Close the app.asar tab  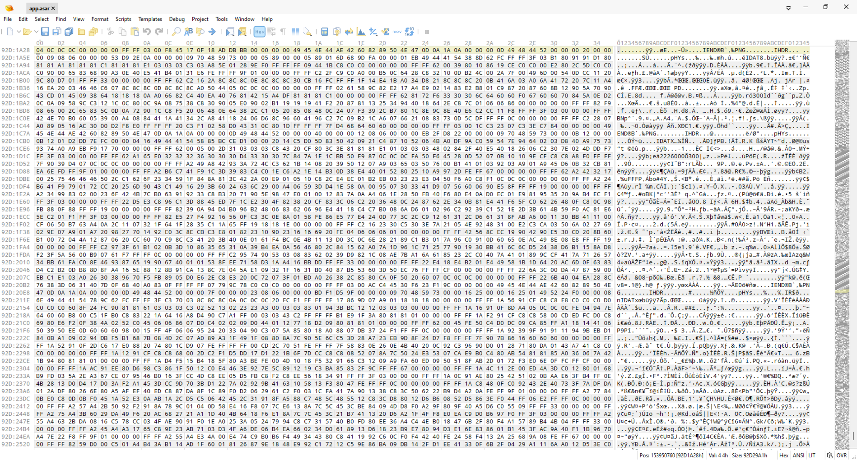53,8
